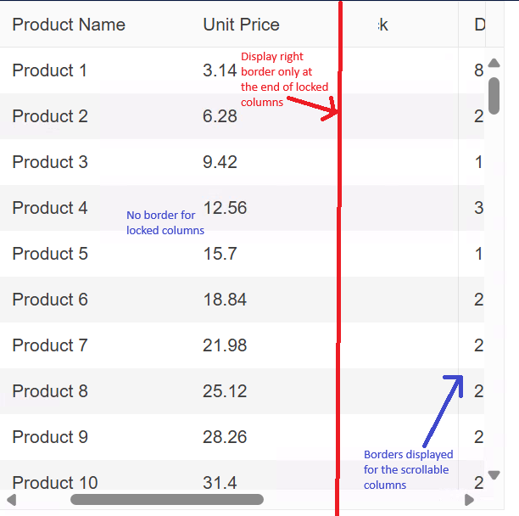Image resolution: width=519 pixels, height=516 pixels.
Task: Click the 18.84 price value
Action: pos(225,300)
